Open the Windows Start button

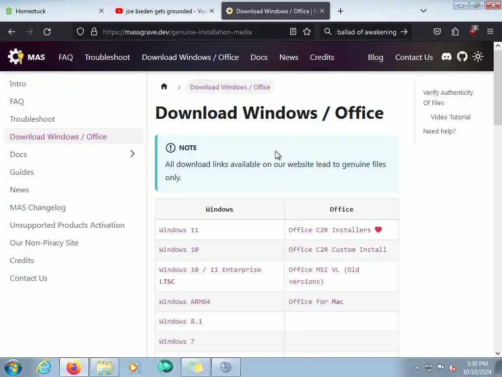[13, 367]
